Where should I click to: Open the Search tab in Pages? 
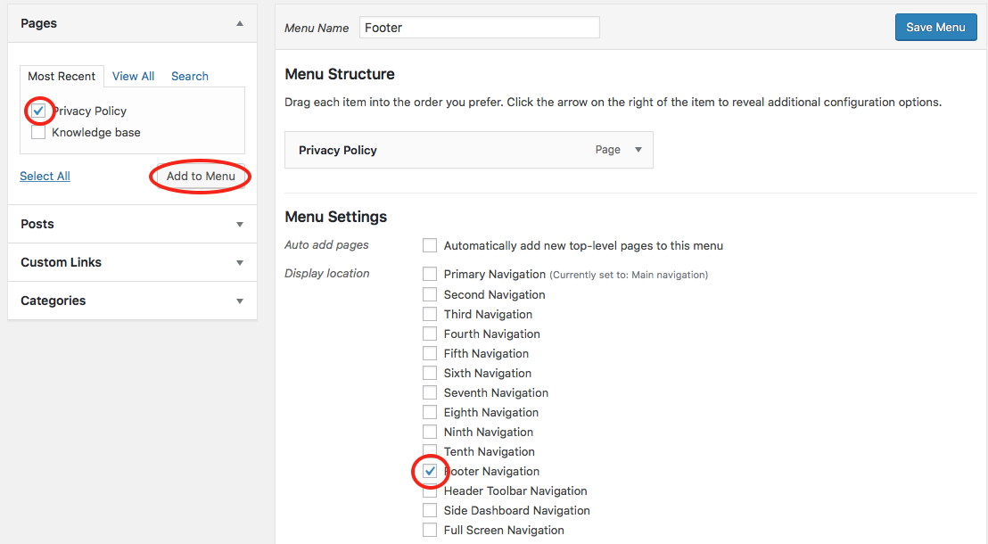point(190,77)
